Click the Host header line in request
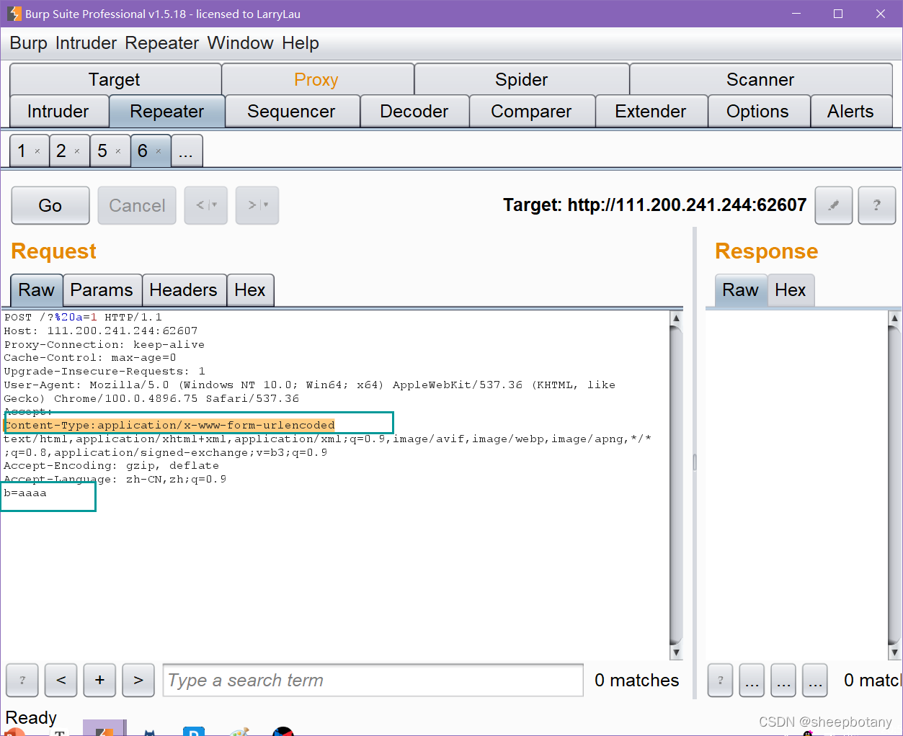 [101, 331]
